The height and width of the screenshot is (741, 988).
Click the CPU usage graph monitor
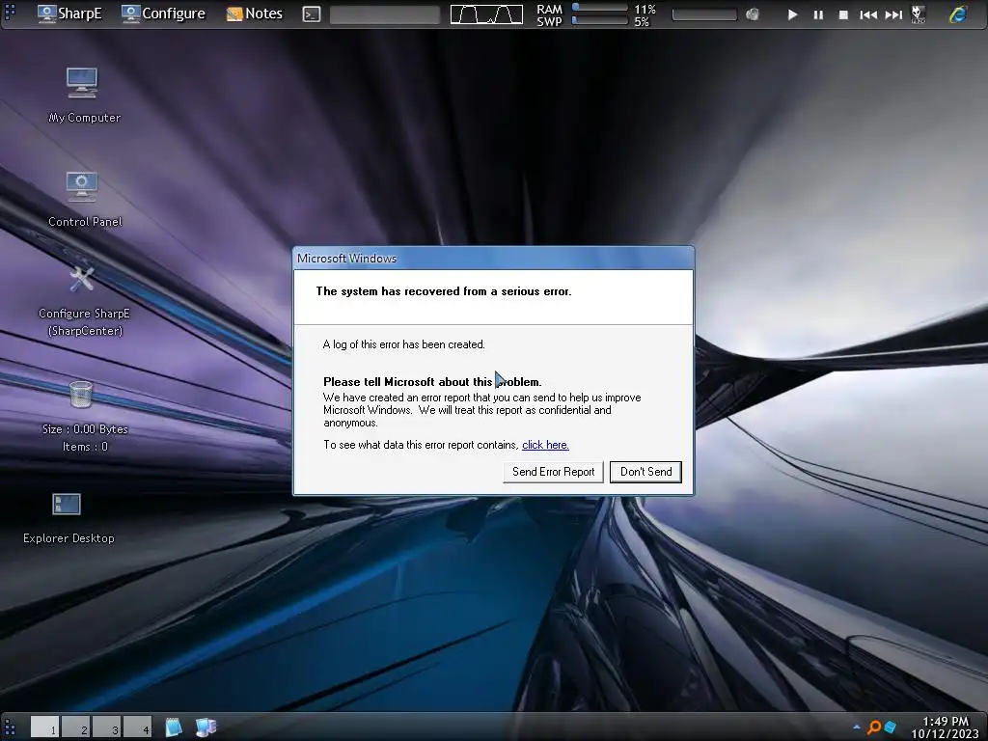(486, 14)
